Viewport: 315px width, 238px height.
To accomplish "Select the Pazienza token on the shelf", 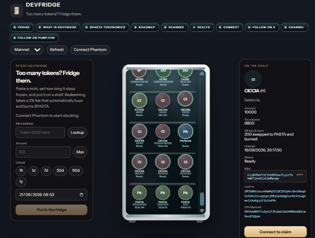I will click(185, 131).
